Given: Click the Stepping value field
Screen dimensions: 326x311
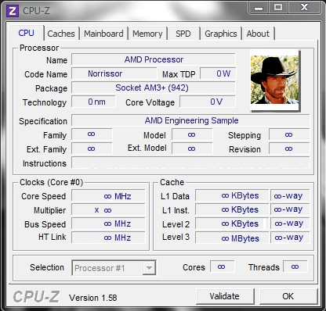Looking at the screenshot, I should pos(289,134).
